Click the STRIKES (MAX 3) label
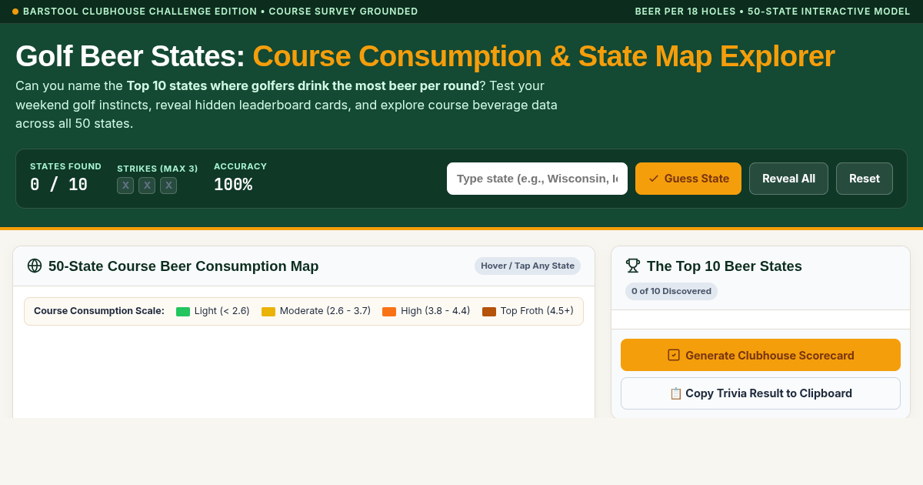Viewport: 923px width, 485px height. (x=158, y=169)
